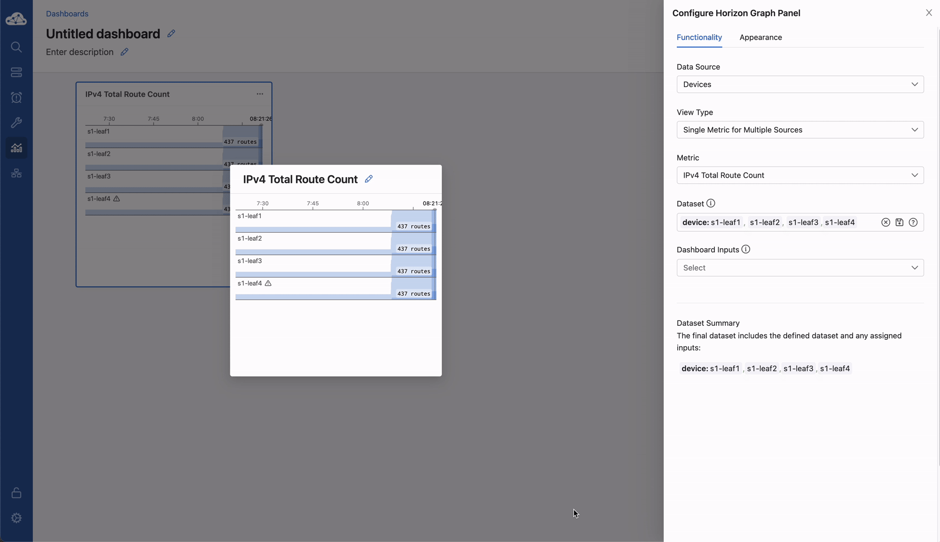Screen dimensions: 940x542
Task: Click inside the Dataset query field
Action: pos(867,222)
